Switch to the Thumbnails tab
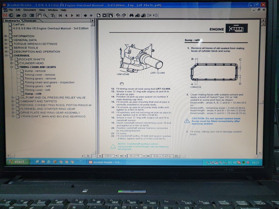 (30, 21)
